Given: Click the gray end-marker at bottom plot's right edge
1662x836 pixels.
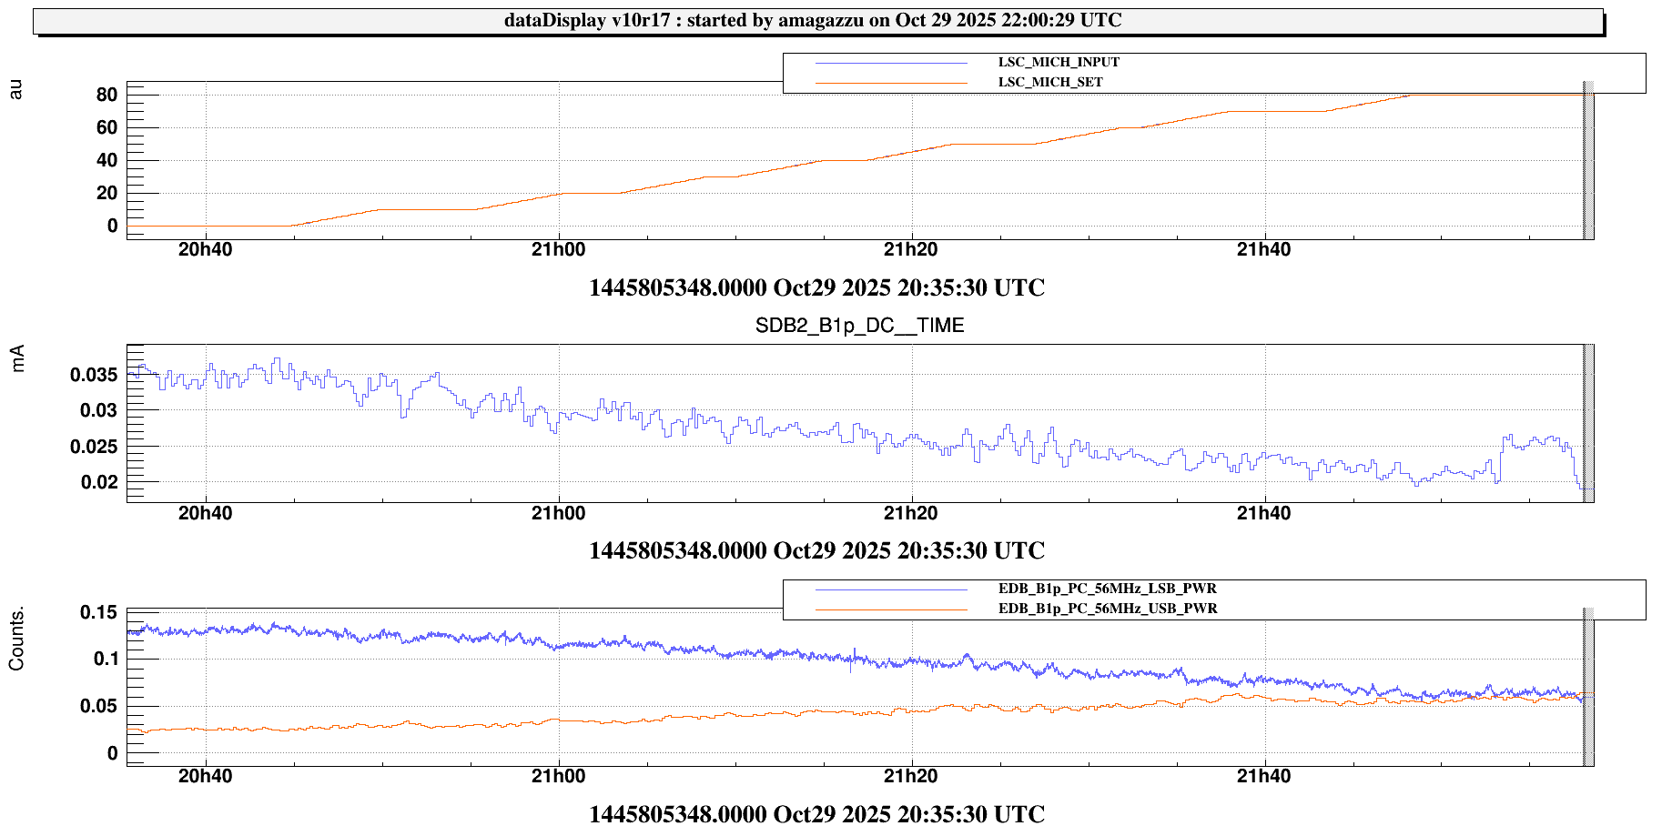Looking at the screenshot, I should 1586,687.
